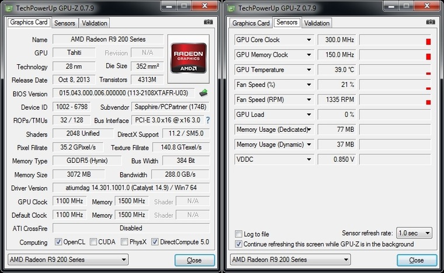
Task: Click GPU-Z app icon in right title bar
Action: pyautogui.click(x=231, y=8)
